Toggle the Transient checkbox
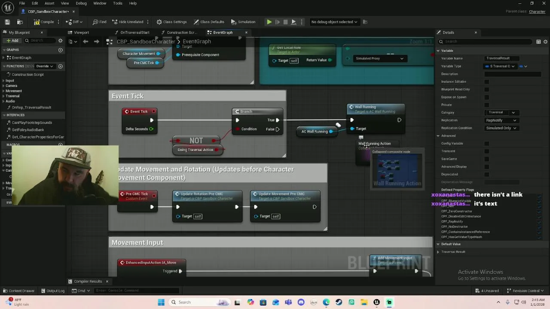Image resolution: width=550 pixels, height=309 pixels. 487,151
